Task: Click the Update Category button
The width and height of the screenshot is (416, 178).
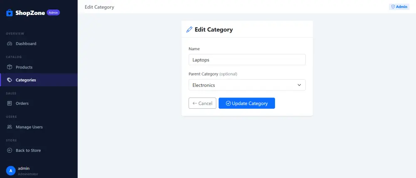Action: [x=247, y=103]
